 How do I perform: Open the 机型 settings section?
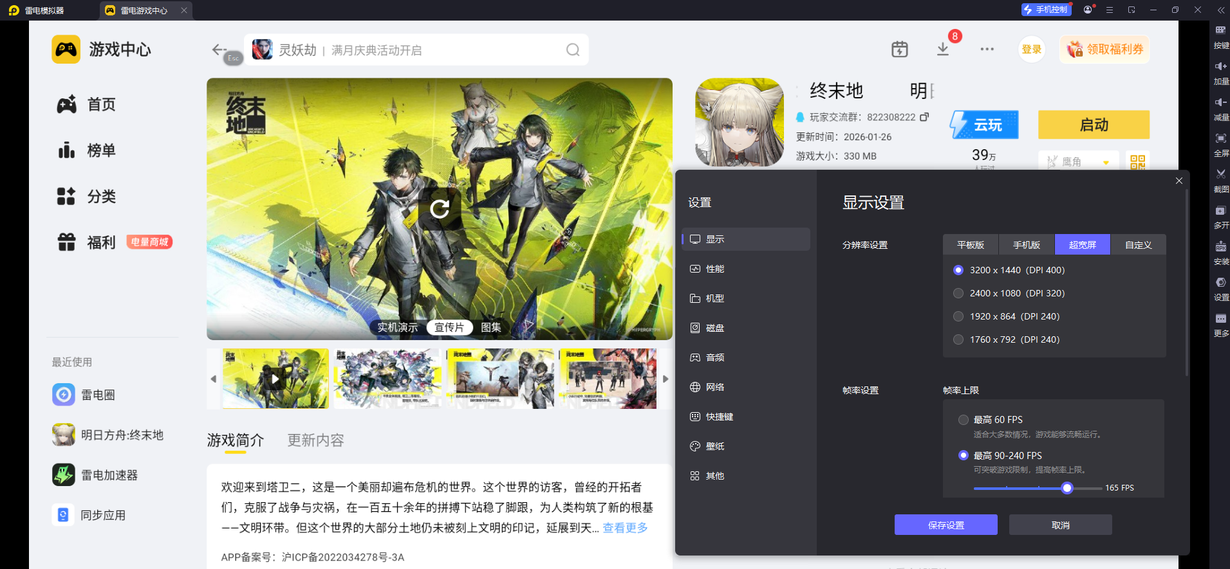746,298
